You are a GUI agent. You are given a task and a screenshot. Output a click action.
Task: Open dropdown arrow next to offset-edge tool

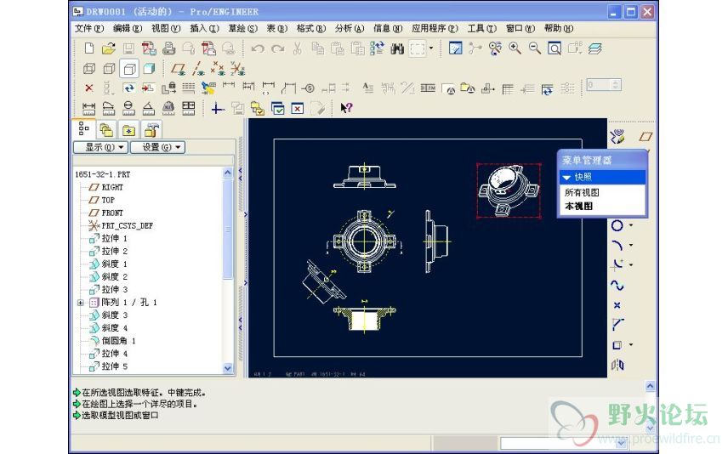(631, 345)
